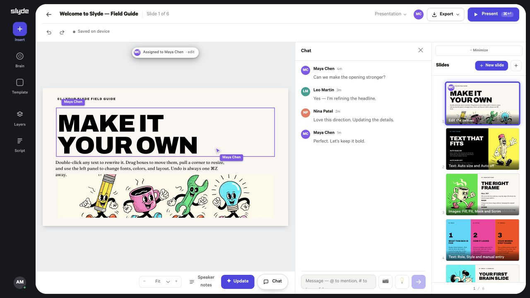Click the New slide button
530x298 pixels.
point(491,65)
